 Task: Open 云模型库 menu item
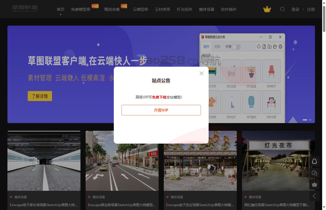tap(140, 9)
